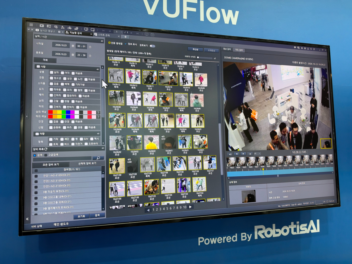Click the end time clock icon
Viewport: 352px width, 264px height.
click(90, 55)
